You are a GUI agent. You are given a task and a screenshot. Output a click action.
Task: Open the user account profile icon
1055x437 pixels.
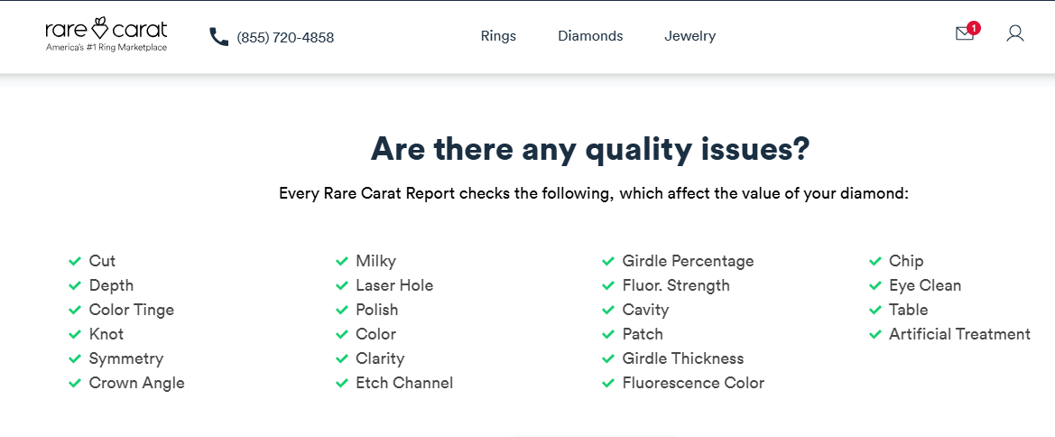pyautogui.click(x=1014, y=33)
